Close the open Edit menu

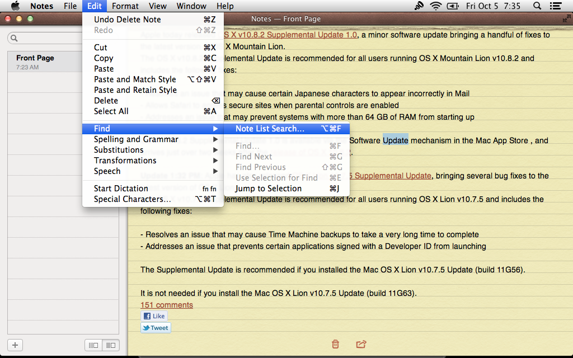[x=94, y=6]
